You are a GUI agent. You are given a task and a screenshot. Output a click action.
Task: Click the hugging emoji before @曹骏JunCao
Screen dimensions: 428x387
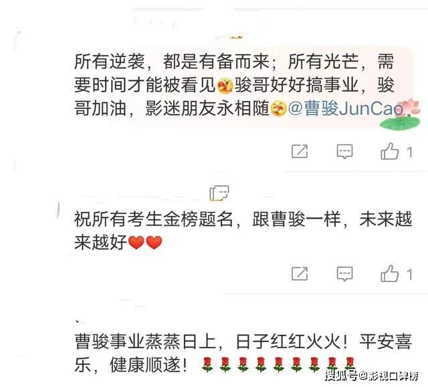278,108
